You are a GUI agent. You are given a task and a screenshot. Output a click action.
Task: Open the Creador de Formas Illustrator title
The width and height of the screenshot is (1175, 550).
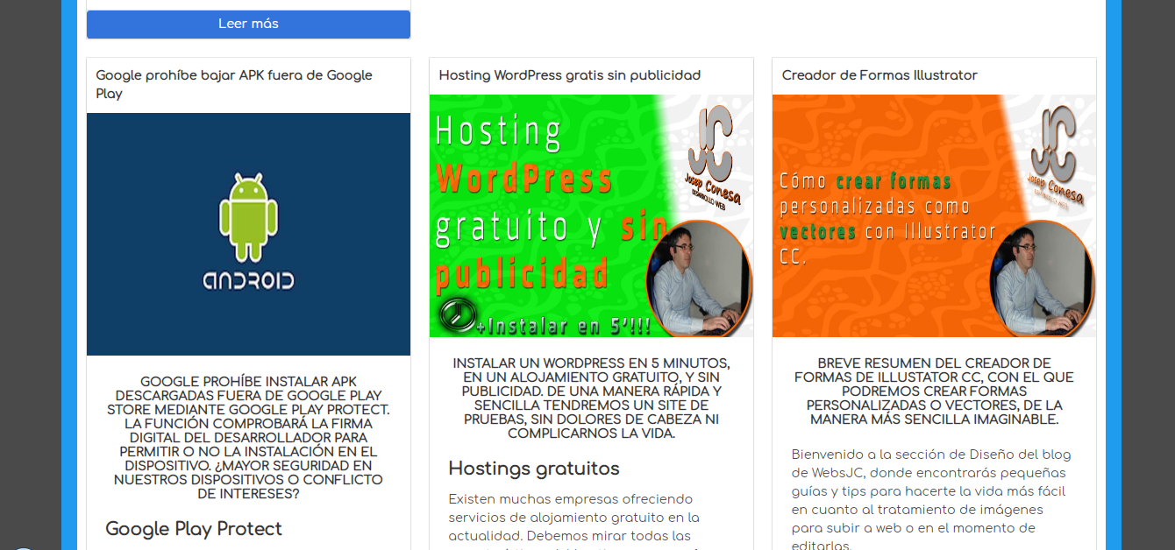879,75
